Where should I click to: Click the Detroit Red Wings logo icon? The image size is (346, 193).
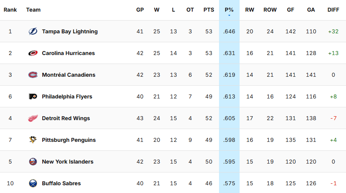coord(33,119)
